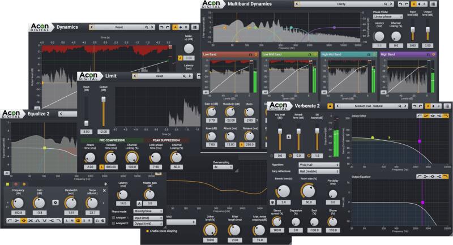Toggle Enable noise shaping checkbox

(x=148, y=231)
